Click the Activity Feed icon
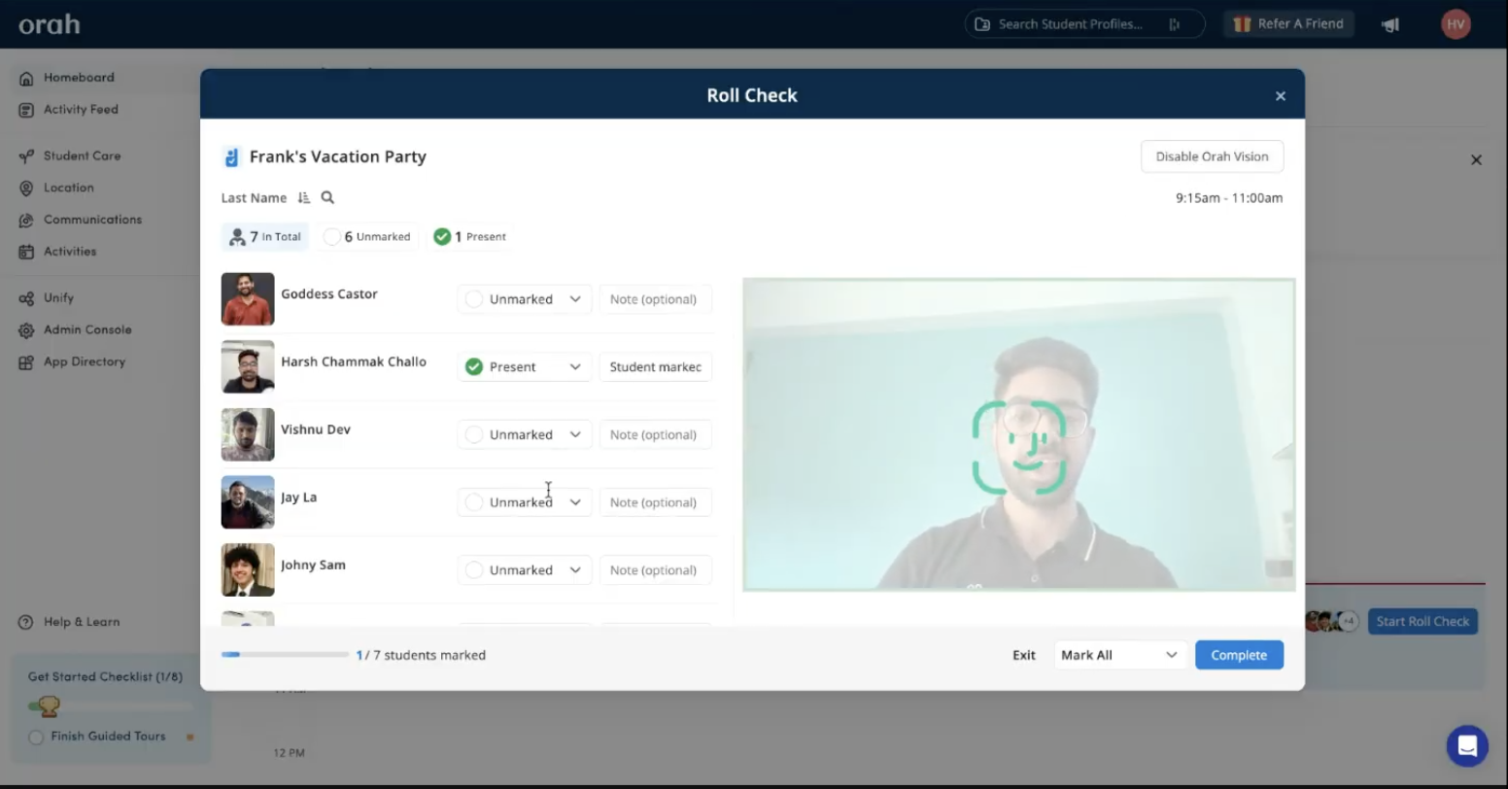 [x=26, y=110]
